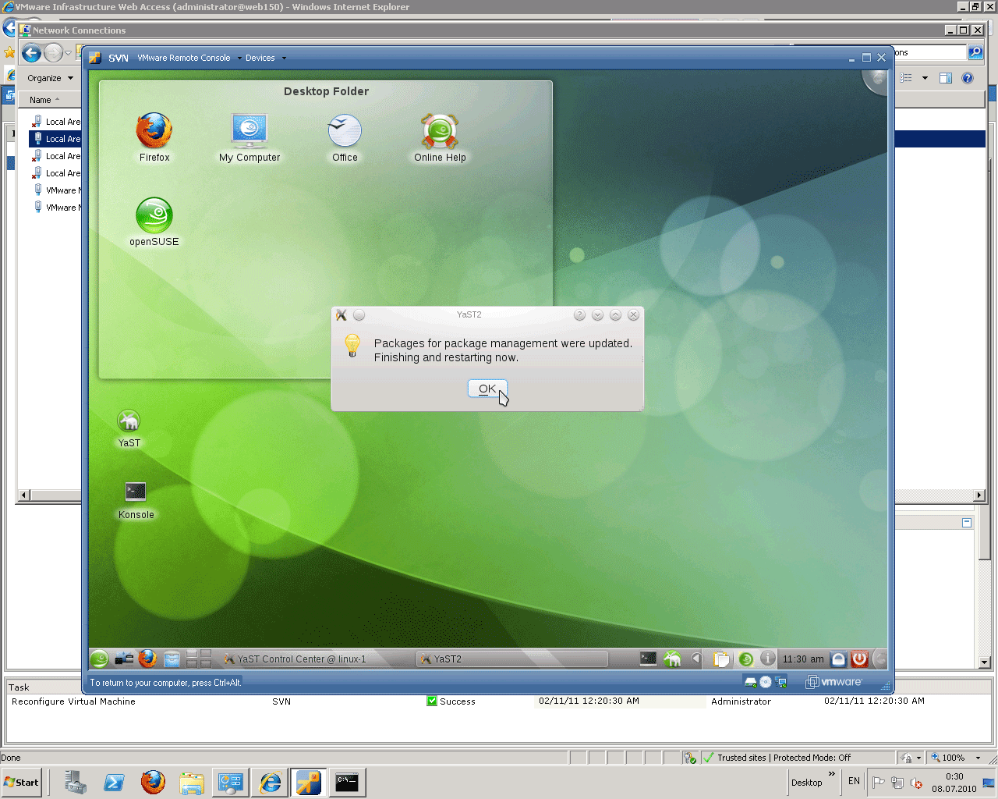Open the Control Panel taskbar button
The height and width of the screenshot is (799, 998).
click(x=231, y=782)
